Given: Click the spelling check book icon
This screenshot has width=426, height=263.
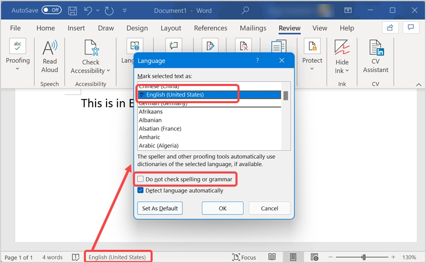Looking at the screenshot, I should tap(76, 257).
